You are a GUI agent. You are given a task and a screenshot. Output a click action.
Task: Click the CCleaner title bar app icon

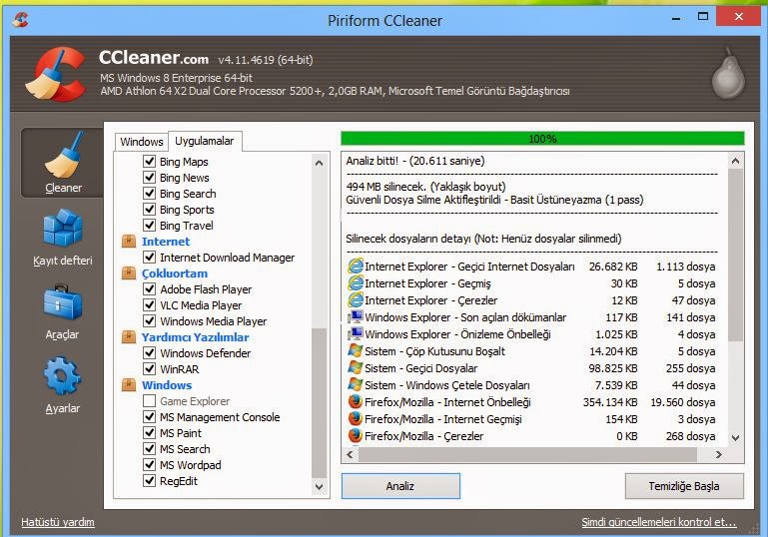coord(21,20)
